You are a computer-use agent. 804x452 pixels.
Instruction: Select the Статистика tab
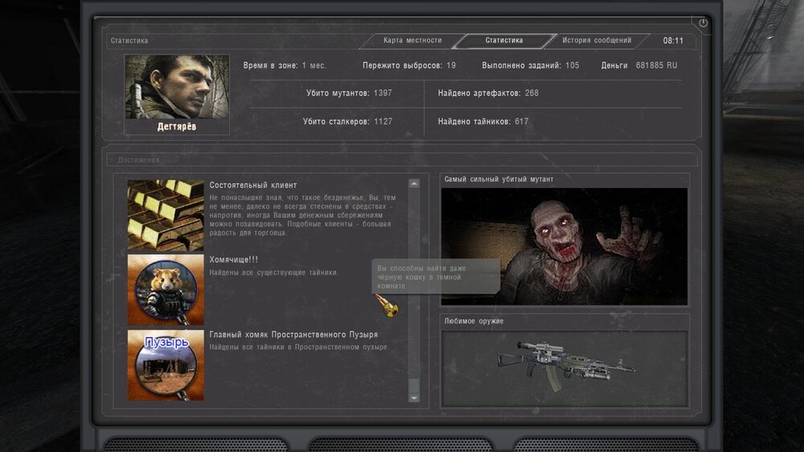click(504, 40)
